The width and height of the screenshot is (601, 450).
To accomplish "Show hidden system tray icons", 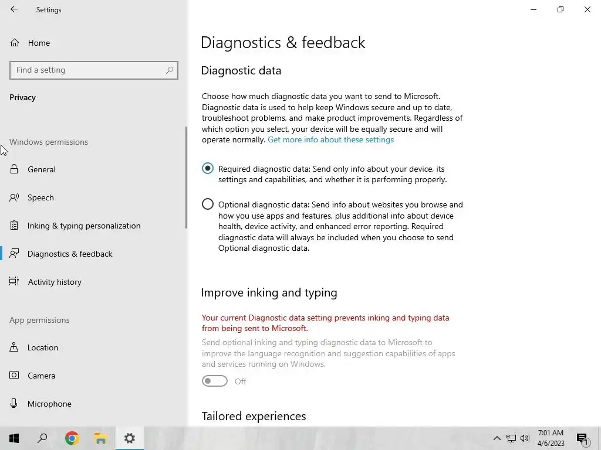I will [497, 438].
